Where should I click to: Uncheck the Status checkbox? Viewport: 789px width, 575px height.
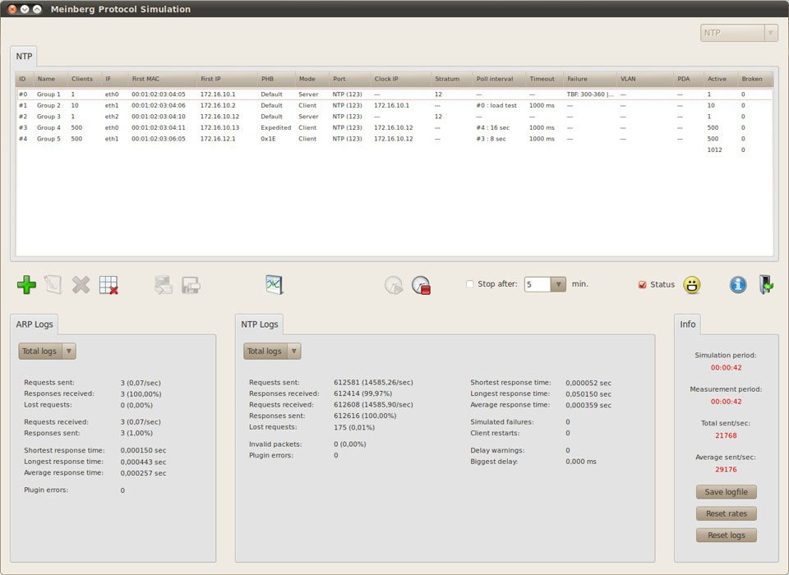point(643,285)
